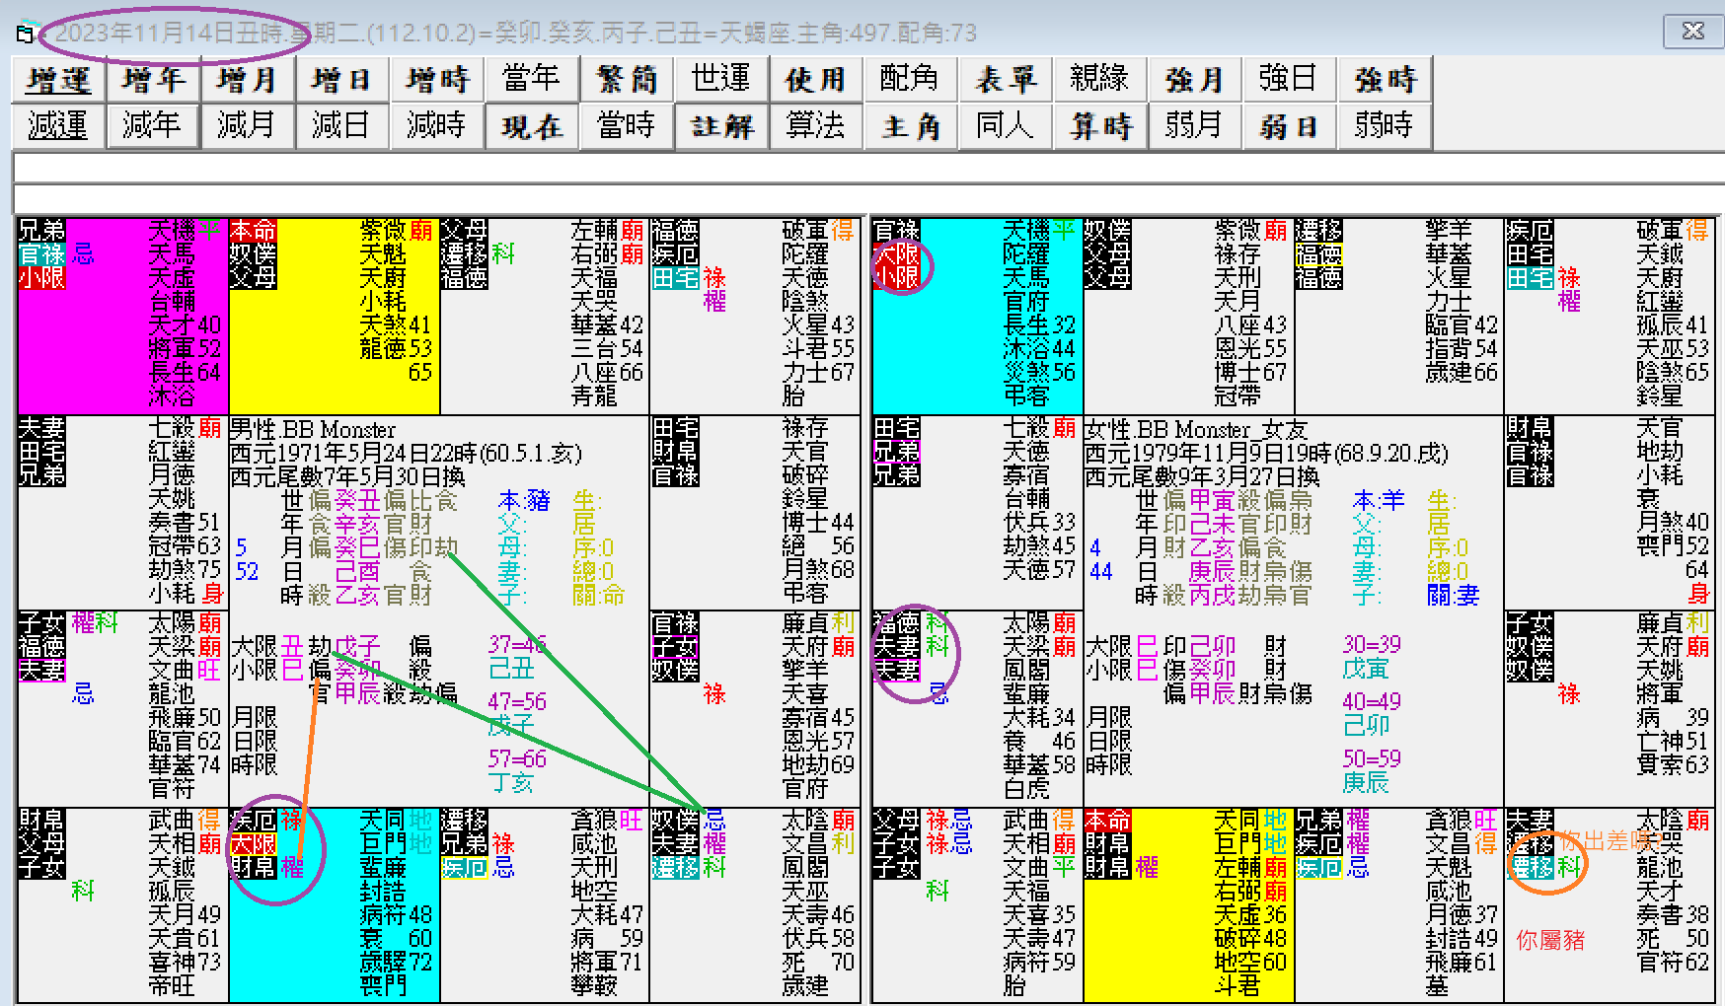
Task: Close the chart window
Action: point(1693,31)
